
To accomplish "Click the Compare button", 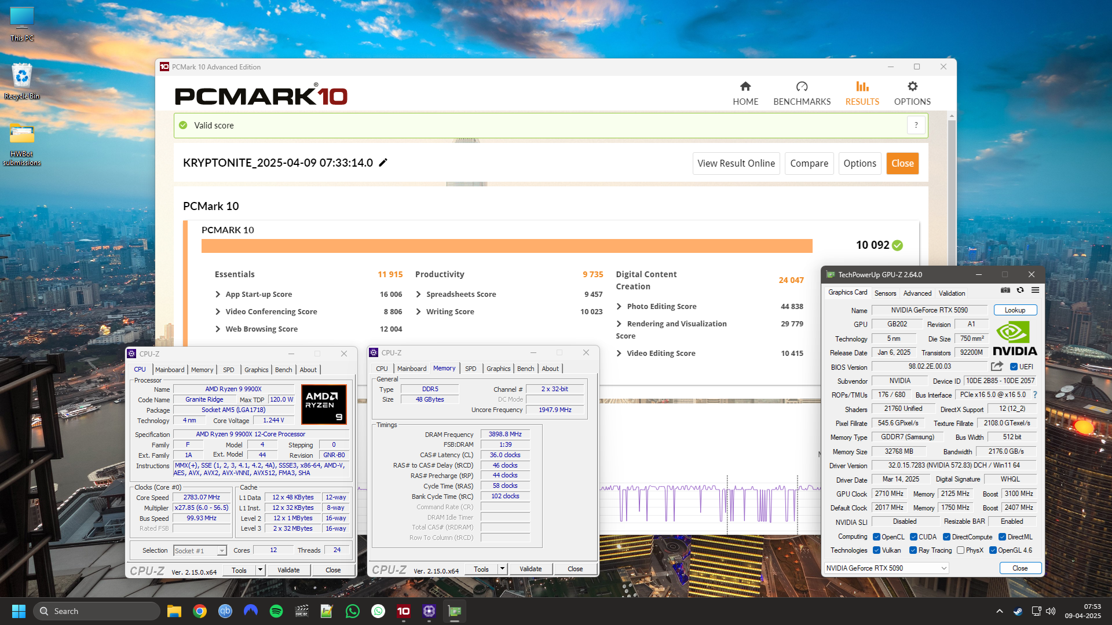I will (809, 163).
